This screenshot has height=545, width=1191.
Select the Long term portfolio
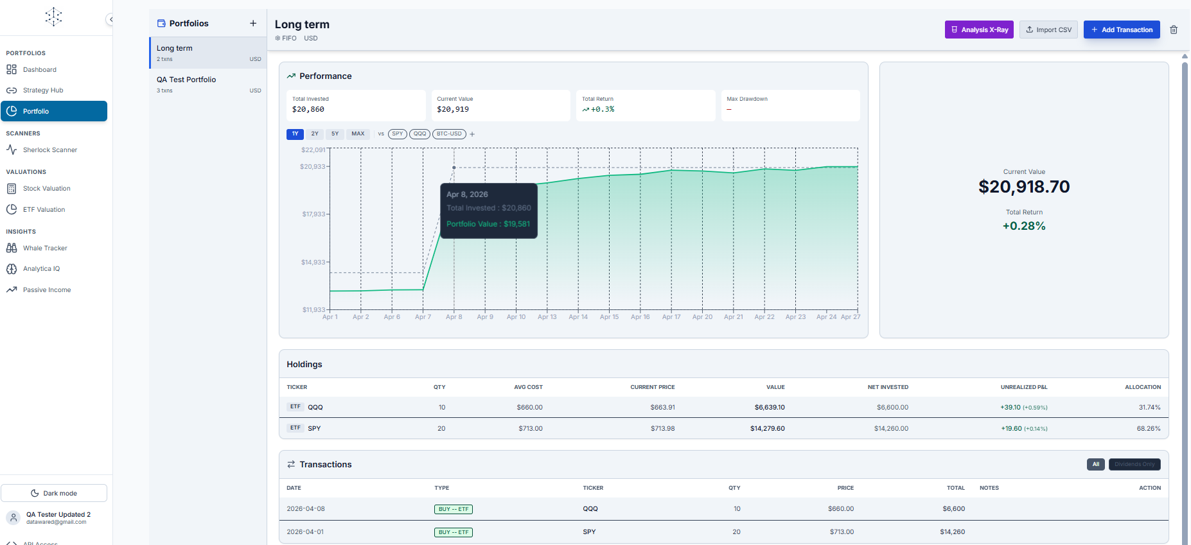(x=208, y=53)
